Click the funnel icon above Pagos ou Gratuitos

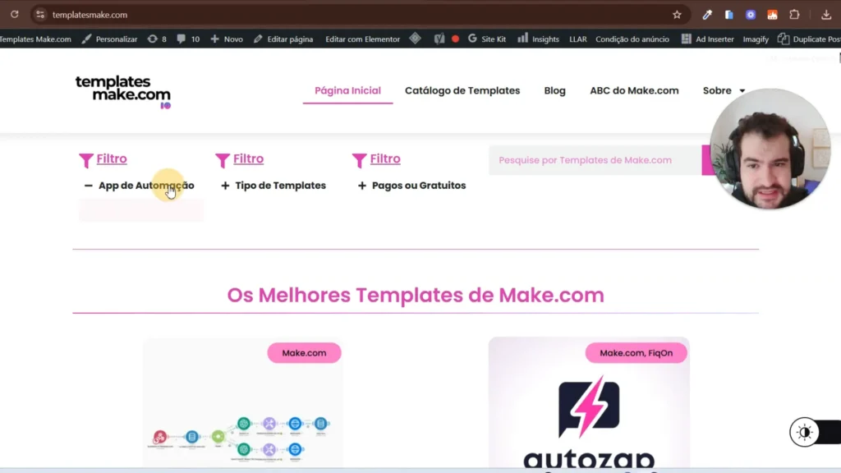pyautogui.click(x=360, y=160)
